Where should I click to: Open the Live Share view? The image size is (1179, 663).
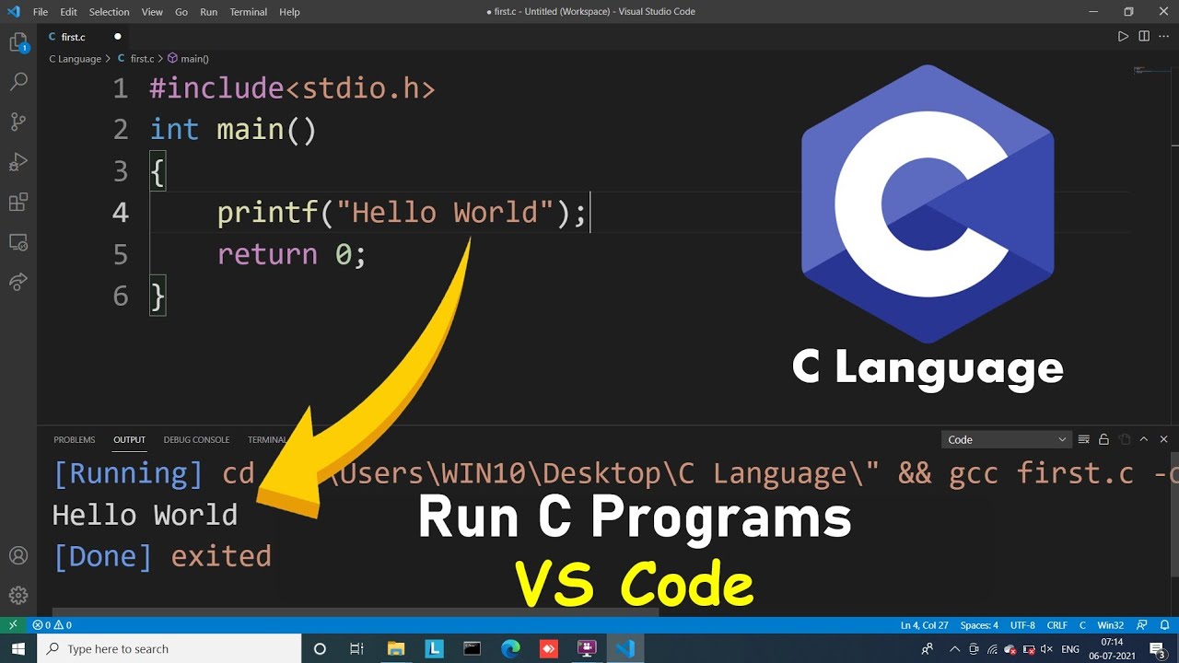[18, 282]
